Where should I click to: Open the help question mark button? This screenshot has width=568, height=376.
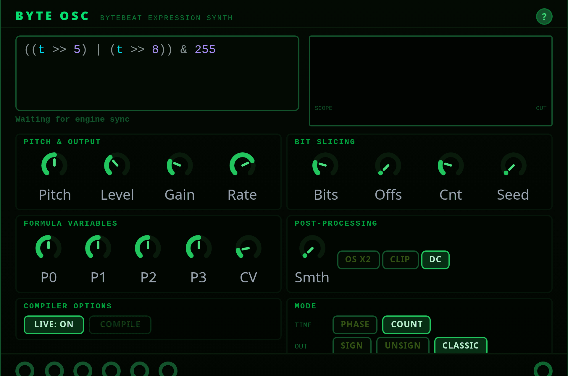(544, 17)
